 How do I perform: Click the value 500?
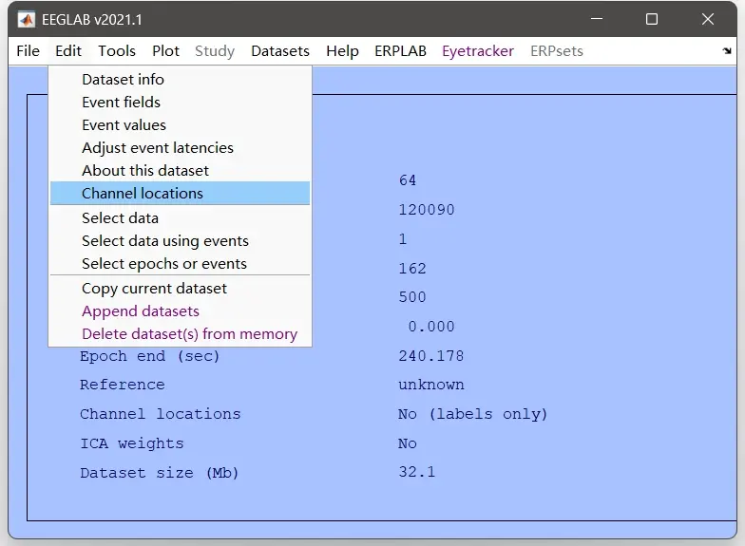[x=412, y=297]
